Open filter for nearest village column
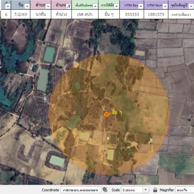The image size is (194, 194). click(191, 6)
